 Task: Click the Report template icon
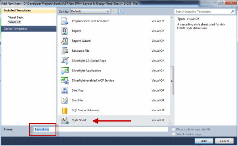point(65,31)
